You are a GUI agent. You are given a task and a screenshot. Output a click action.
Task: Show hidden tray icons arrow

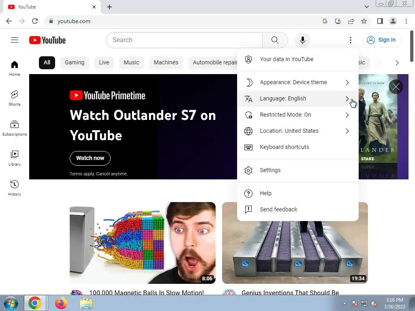[x=344, y=303]
